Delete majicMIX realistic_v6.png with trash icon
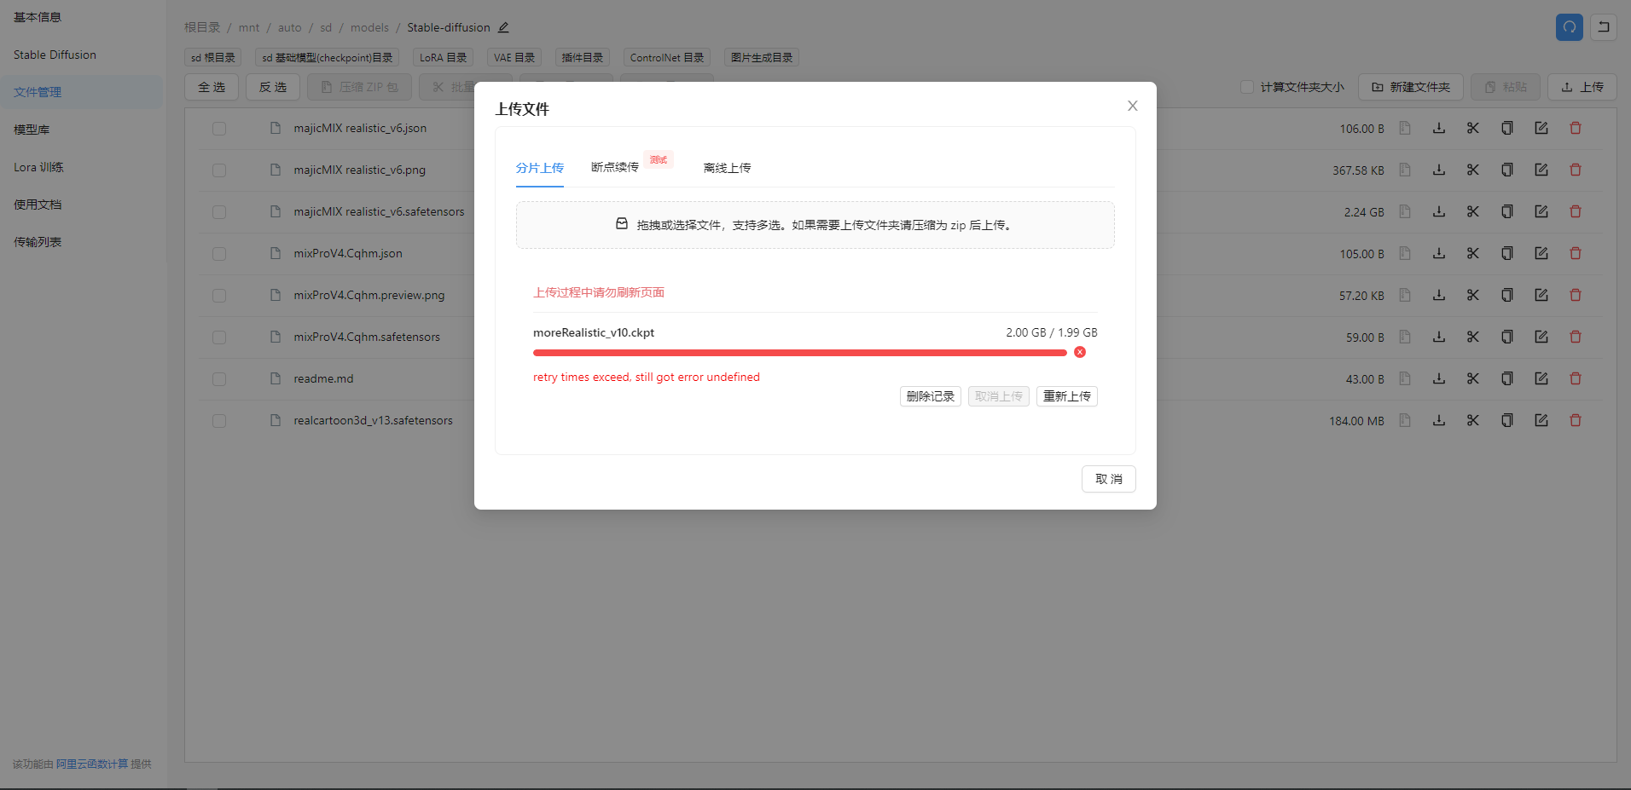Viewport: 1631px width, 790px height. 1576,170
